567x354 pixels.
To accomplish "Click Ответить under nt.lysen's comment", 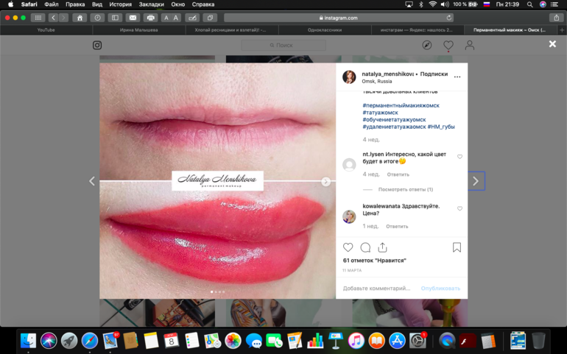I will click(x=398, y=174).
